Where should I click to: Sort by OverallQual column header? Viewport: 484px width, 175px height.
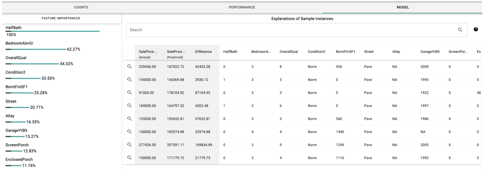pyautogui.click(x=289, y=52)
